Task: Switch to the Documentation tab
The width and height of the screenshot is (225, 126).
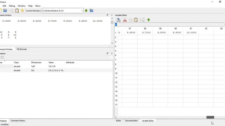Action: (x=131, y=121)
